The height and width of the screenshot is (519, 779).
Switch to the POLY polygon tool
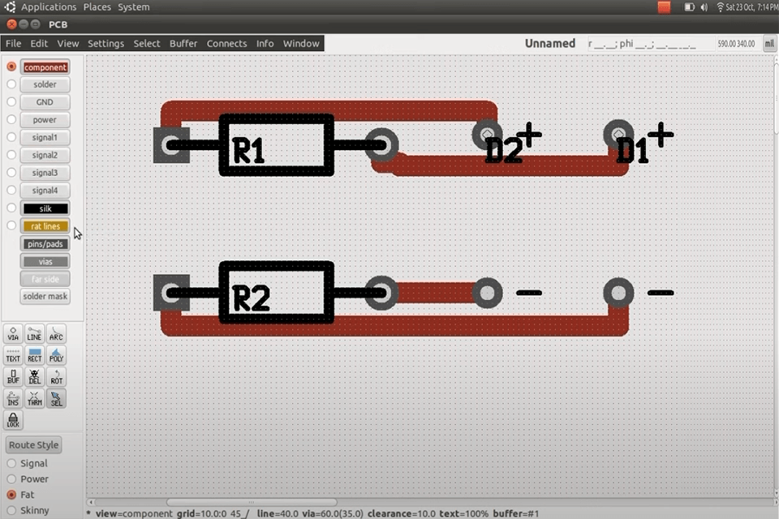pyautogui.click(x=56, y=355)
